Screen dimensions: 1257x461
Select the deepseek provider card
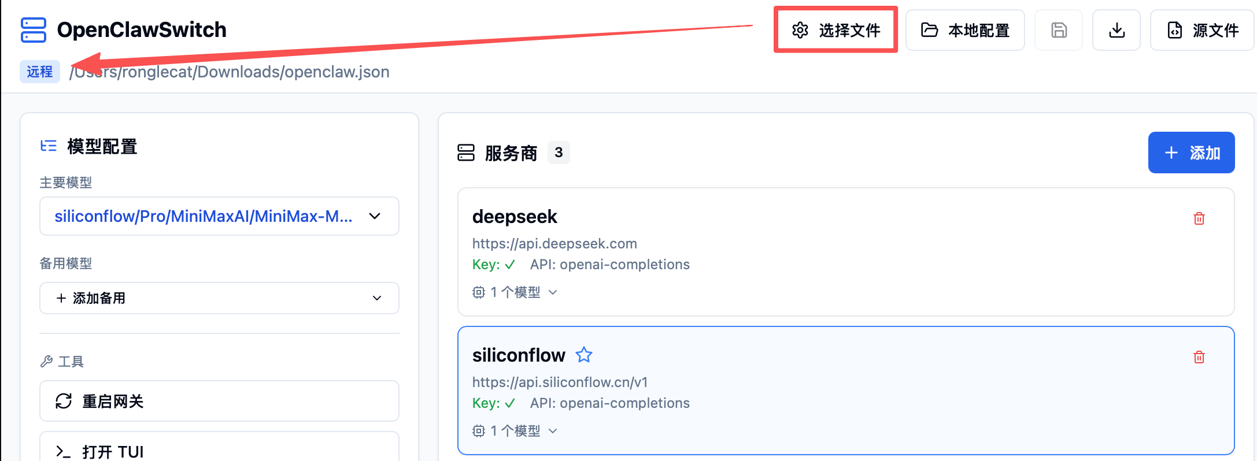(x=846, y=251)
